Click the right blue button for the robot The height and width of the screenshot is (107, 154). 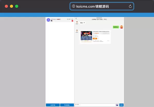point(67,105)
